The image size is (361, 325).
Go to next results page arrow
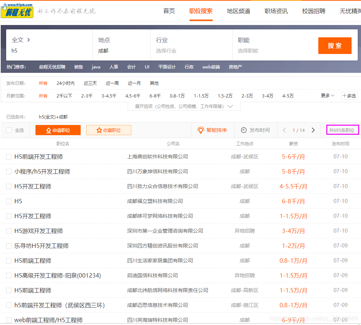(313, 130)
